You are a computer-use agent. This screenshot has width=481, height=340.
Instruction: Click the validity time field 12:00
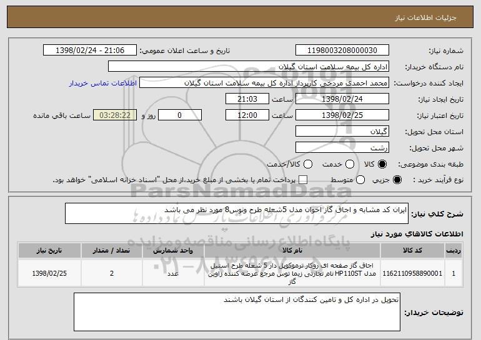click(247, 115)
